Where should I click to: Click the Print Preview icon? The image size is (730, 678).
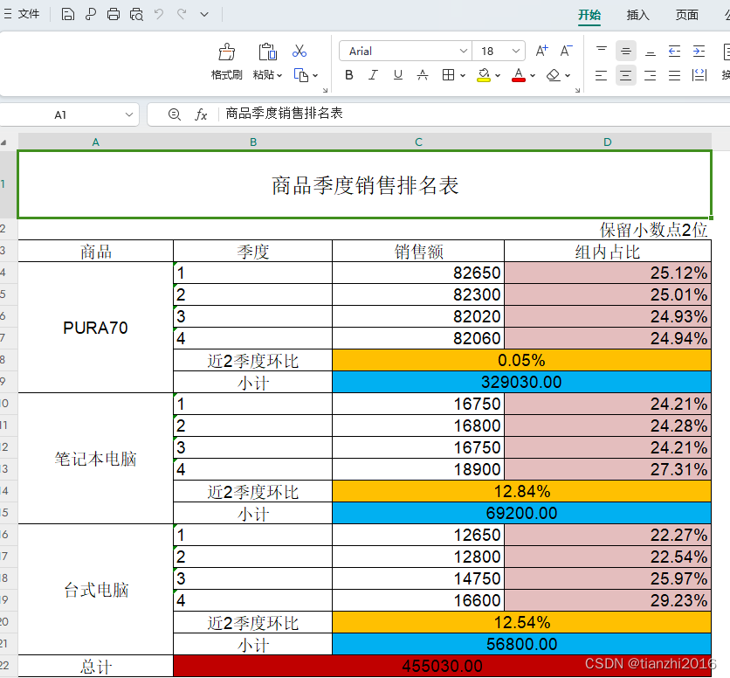(x=134, y=14)
